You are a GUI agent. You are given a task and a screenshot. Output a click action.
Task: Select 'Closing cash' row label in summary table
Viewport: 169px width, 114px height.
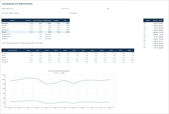point(5,39)
